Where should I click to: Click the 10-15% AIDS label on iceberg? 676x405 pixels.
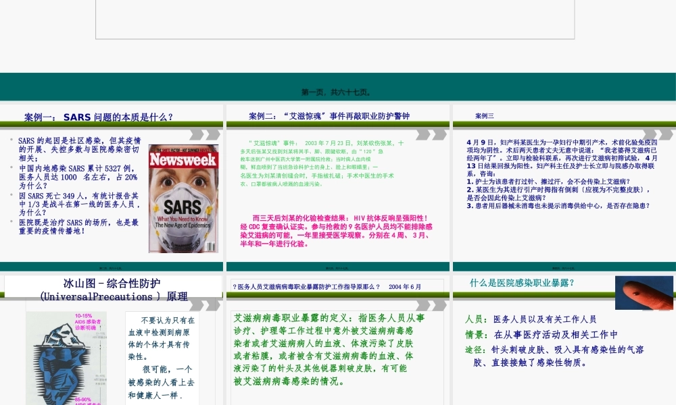[89, 322]
